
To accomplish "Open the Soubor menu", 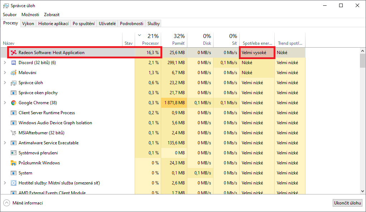I will tap(10, 15).
